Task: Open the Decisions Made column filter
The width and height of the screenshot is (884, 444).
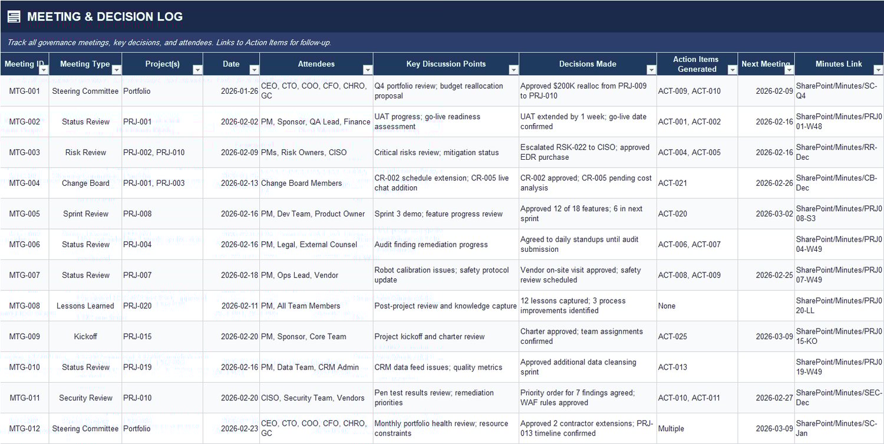Action: pyautogui.click(x=651, y=69)
